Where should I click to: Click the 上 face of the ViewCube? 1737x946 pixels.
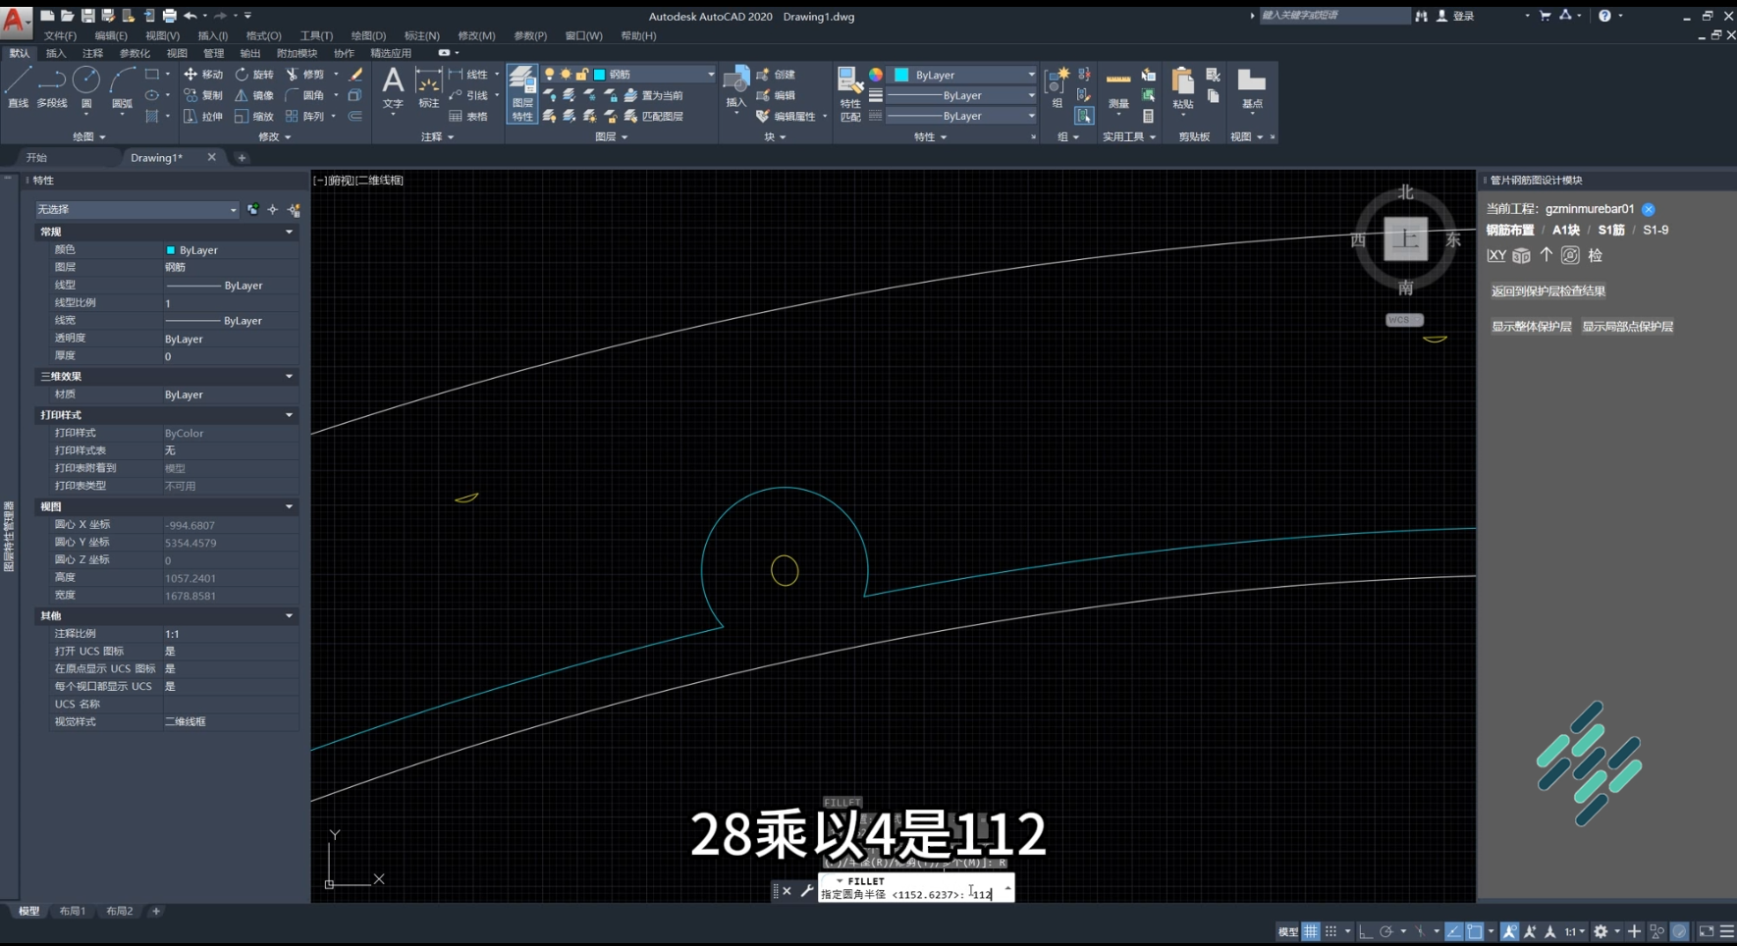tap(1406, 238)
